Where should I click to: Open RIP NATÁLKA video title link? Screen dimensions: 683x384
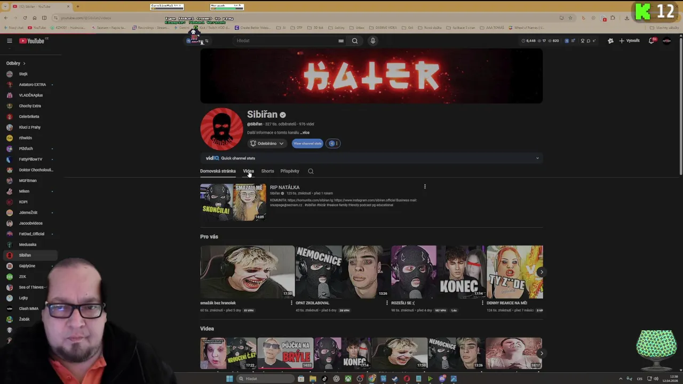(284, 187)
